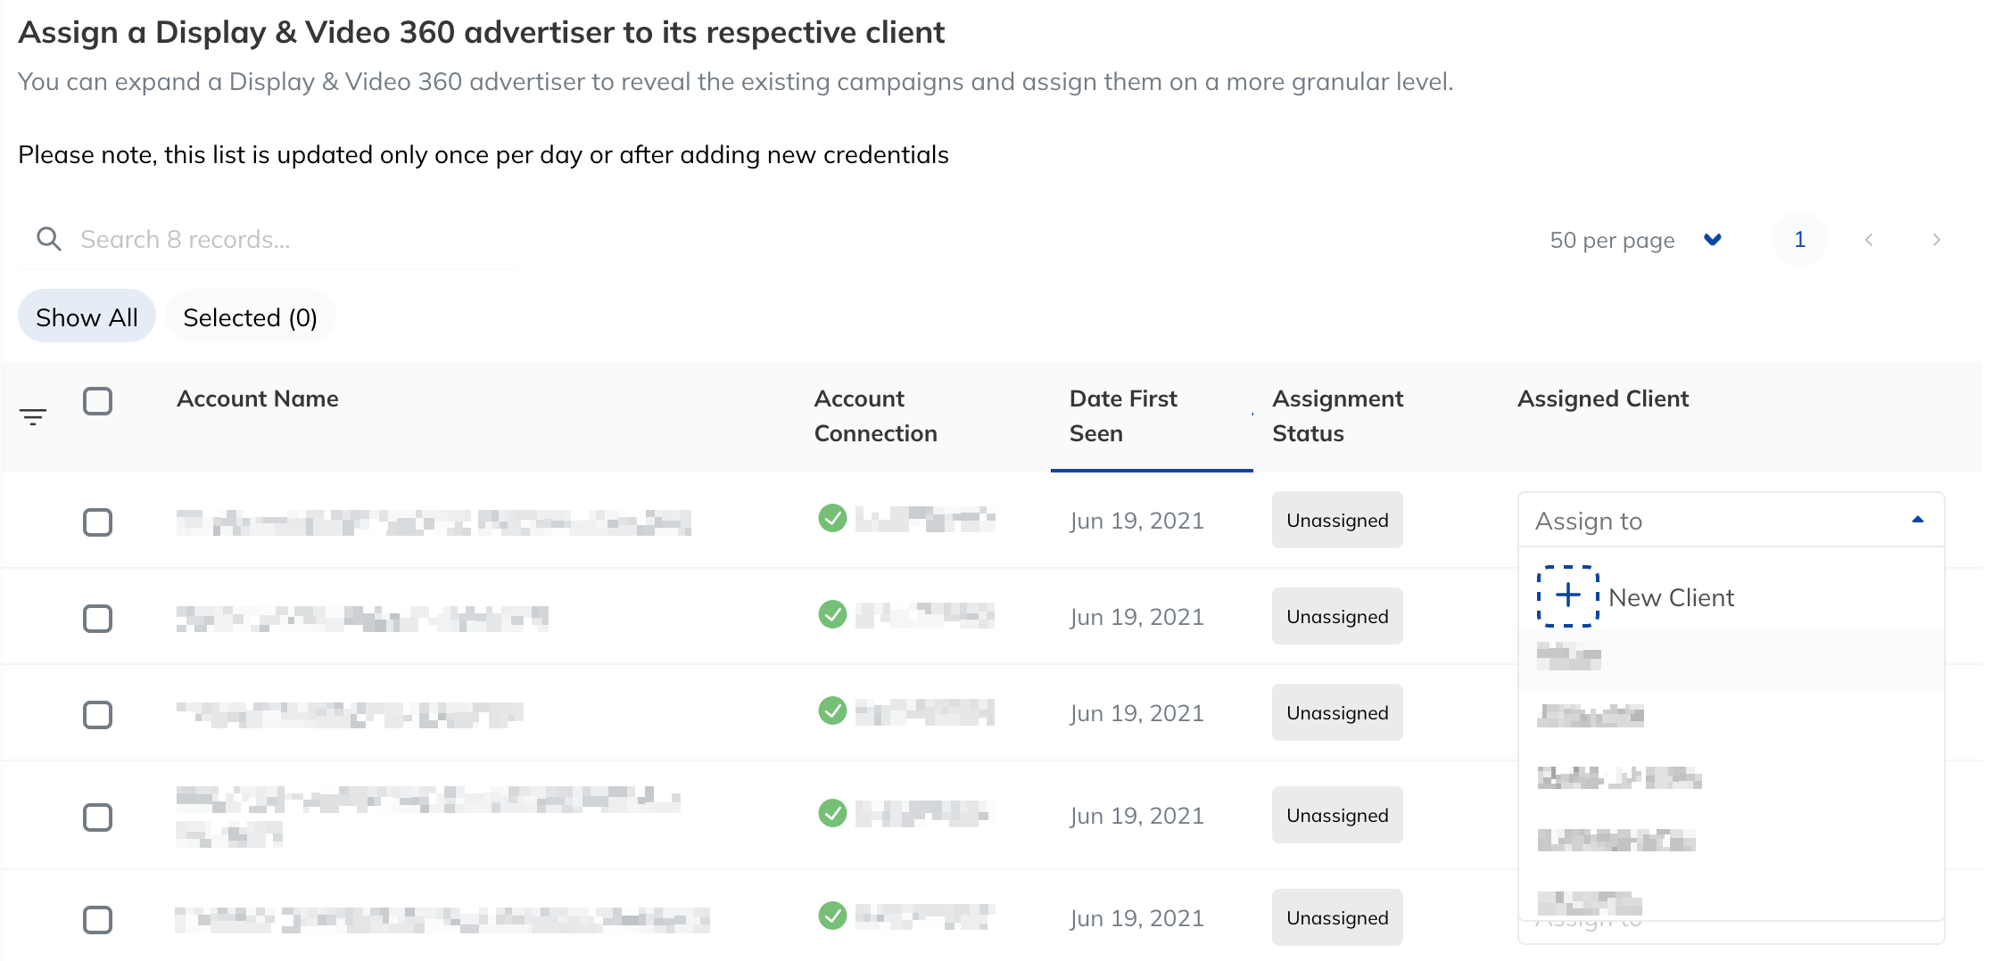The width and height of the screenshot is (2000, 961).
Task: Select New Client in the dropdown list
Action: pos(1731,596)
